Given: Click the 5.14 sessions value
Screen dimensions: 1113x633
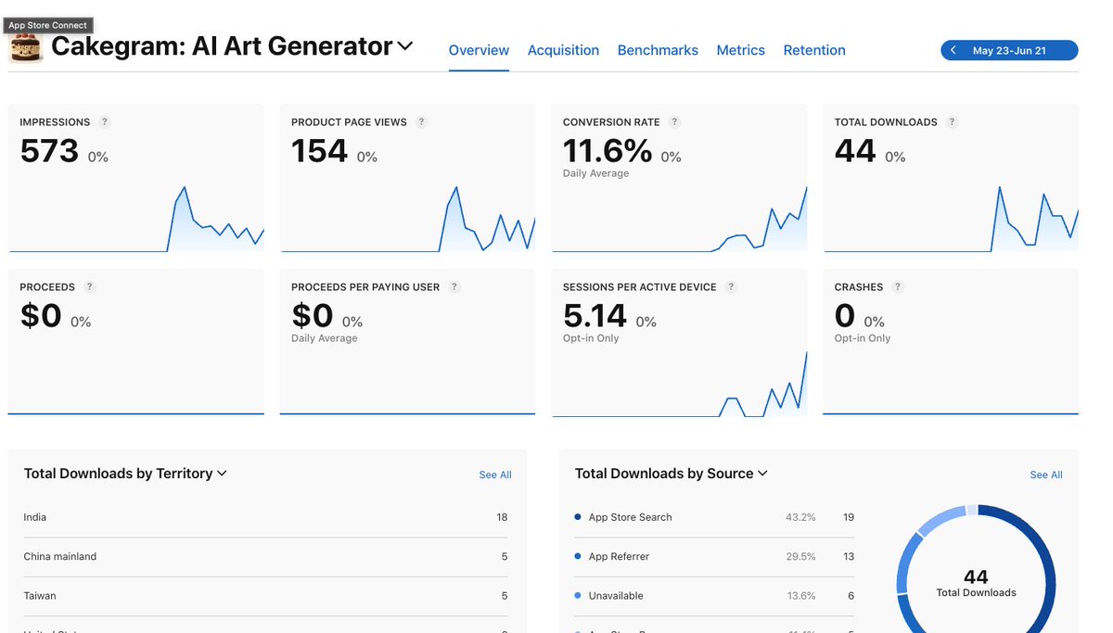Looking at the screenshot, I should (x=595, y=315).
